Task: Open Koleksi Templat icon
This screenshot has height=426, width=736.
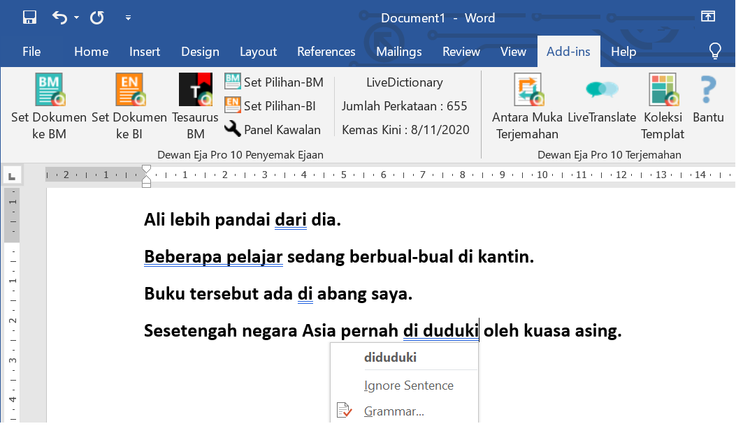Action: coord(663,89)
